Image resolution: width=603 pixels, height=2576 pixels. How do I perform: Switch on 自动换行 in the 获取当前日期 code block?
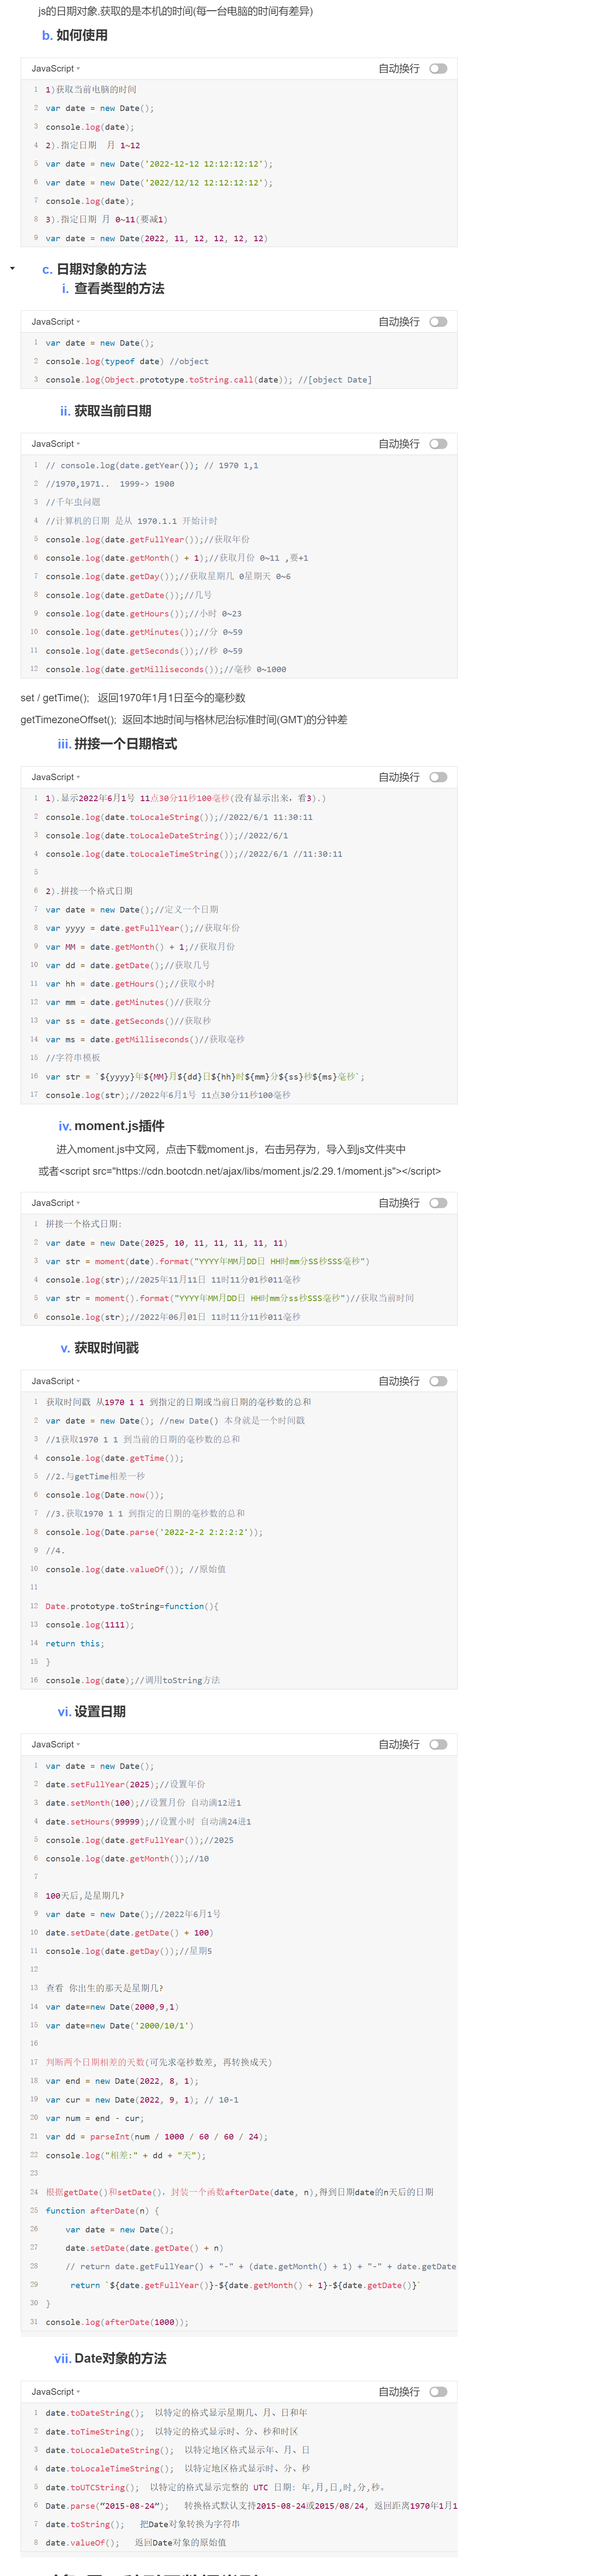pyautogui.click(x=438, y=444)
